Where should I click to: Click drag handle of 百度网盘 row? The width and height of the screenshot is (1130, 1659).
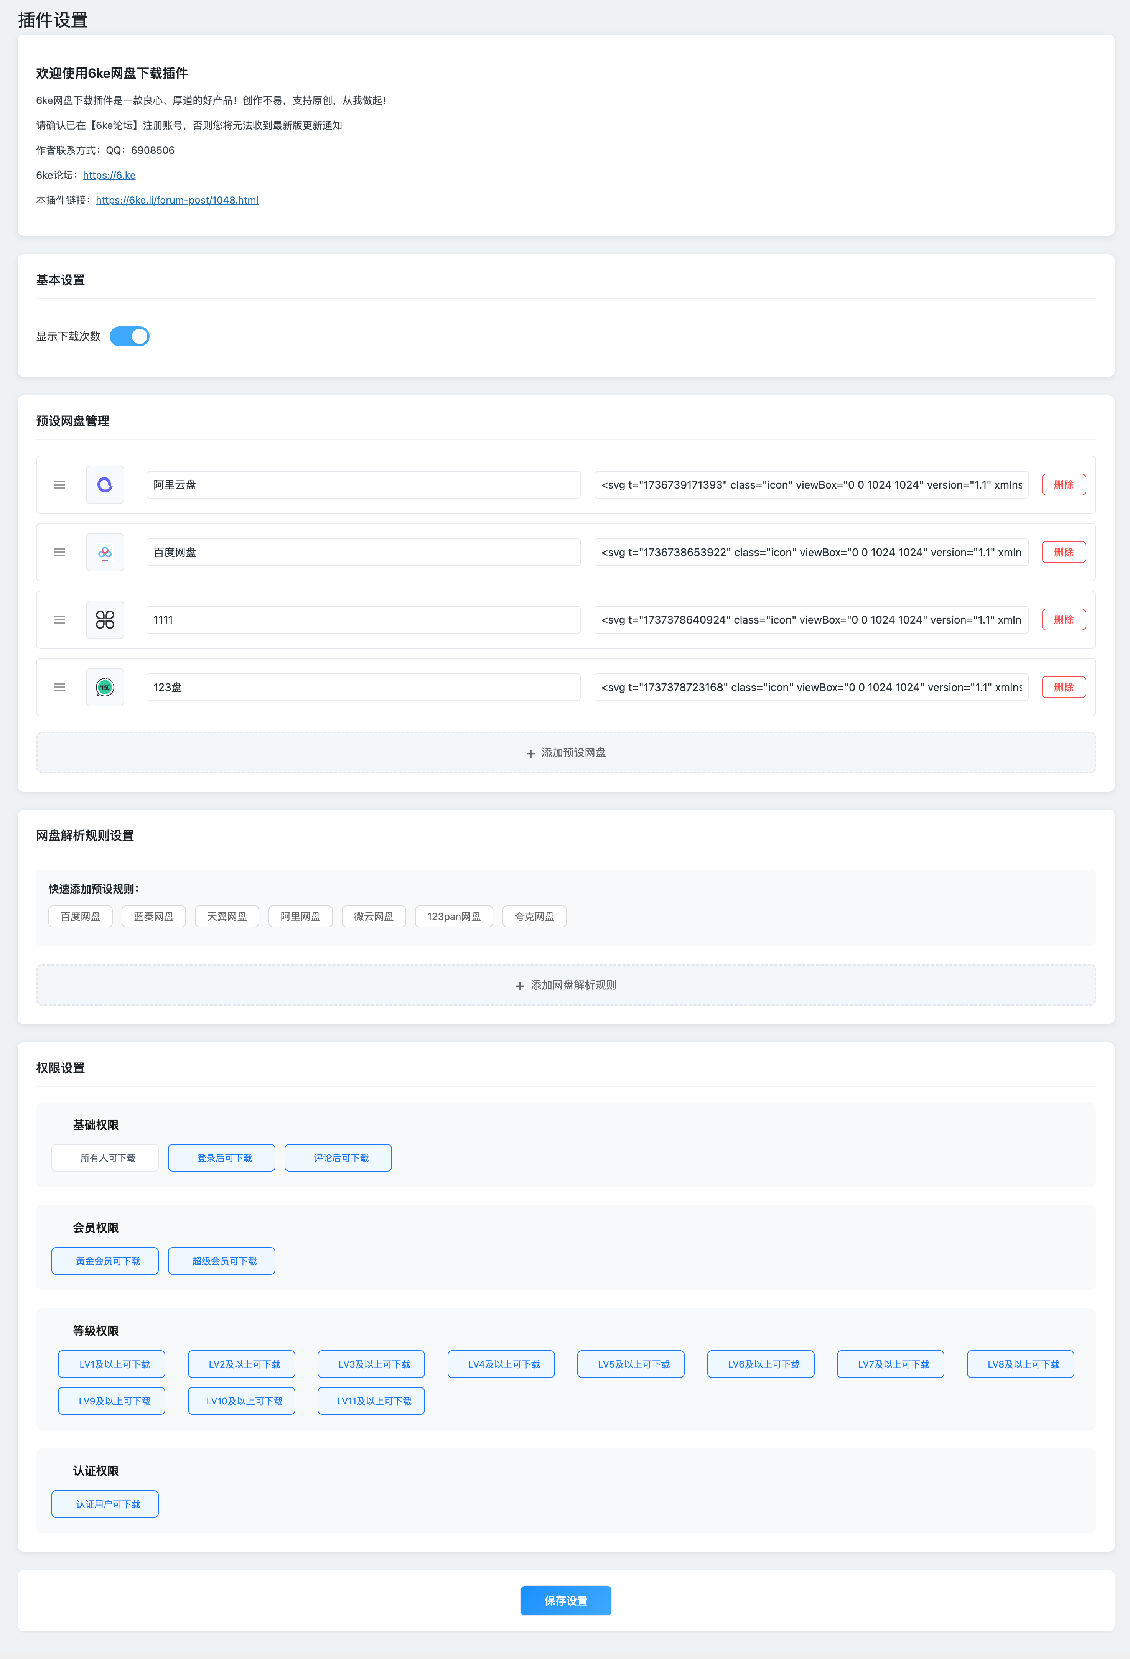(x=60, y=553)
